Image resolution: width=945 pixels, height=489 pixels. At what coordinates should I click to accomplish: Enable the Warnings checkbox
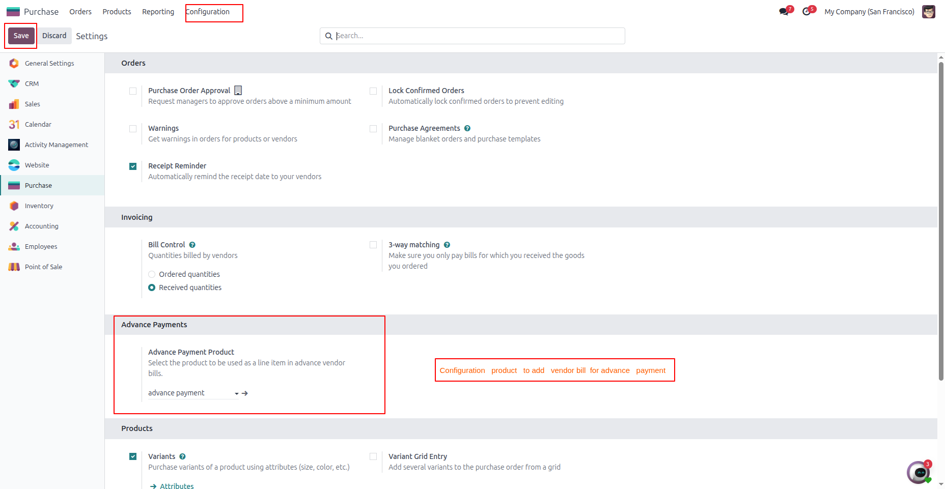(133, 129)
